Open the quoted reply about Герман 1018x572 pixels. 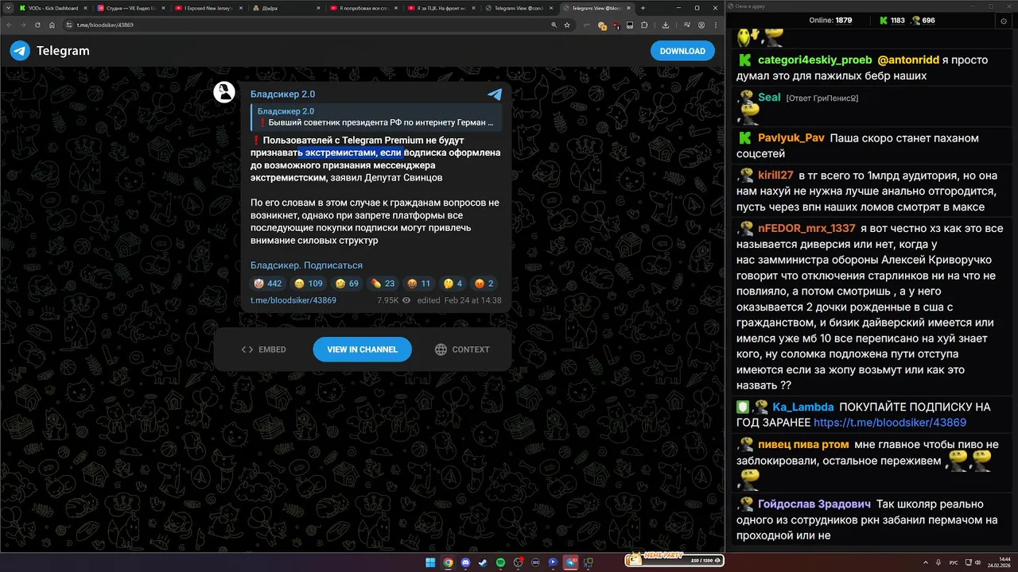375,117
